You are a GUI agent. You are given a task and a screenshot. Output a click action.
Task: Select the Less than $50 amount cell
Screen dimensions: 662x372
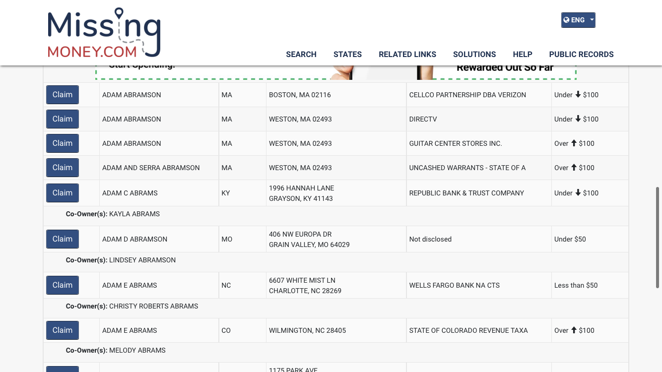point(590,285)
